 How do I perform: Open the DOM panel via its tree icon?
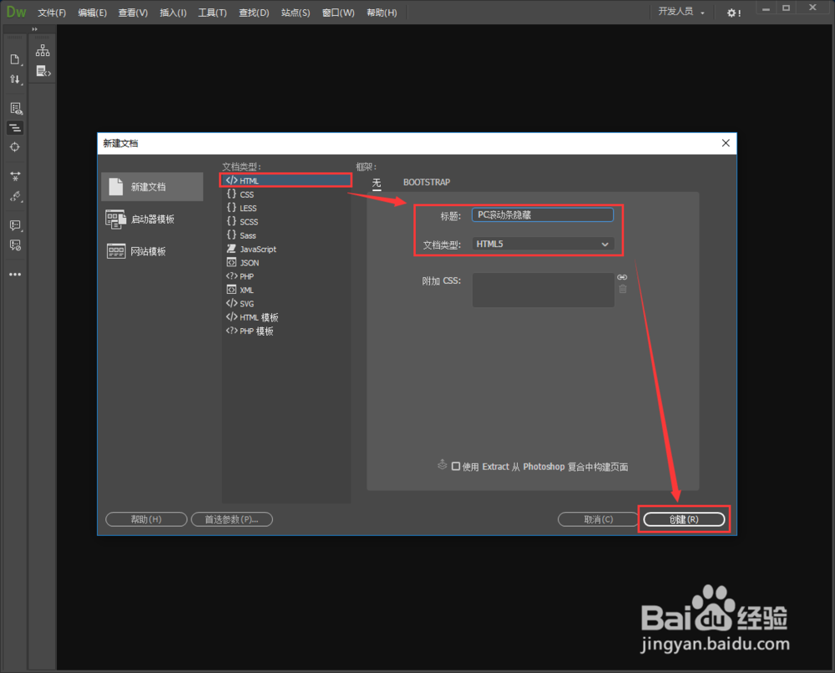43,51
